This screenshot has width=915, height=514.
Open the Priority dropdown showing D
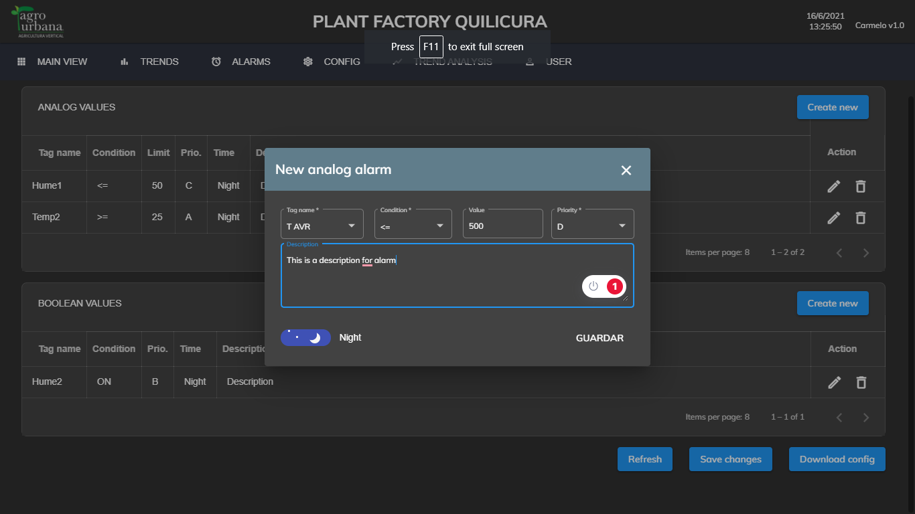(x=592, y=224)
